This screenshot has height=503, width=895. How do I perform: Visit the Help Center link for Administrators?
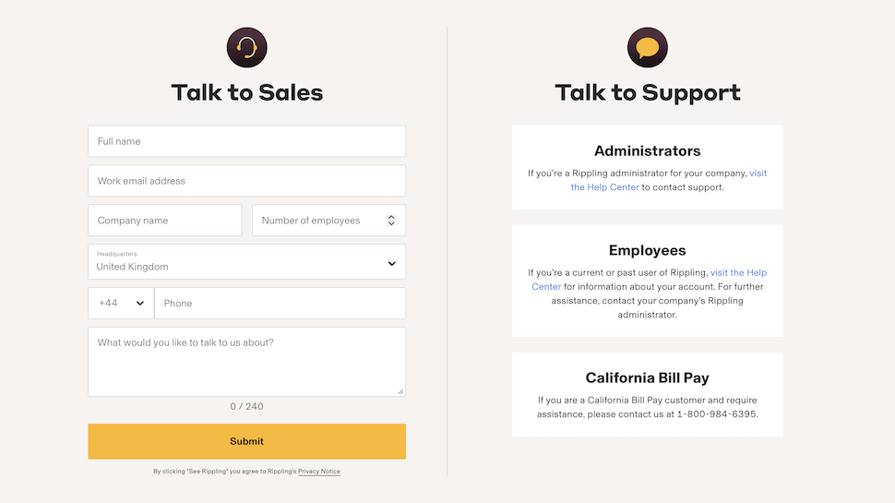(x=669, y=180)
